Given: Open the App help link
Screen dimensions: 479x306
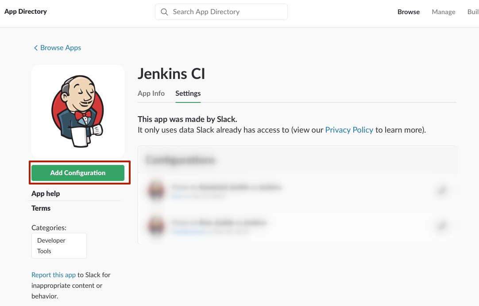Looking at the screenshot, I should tap(46, 194).
